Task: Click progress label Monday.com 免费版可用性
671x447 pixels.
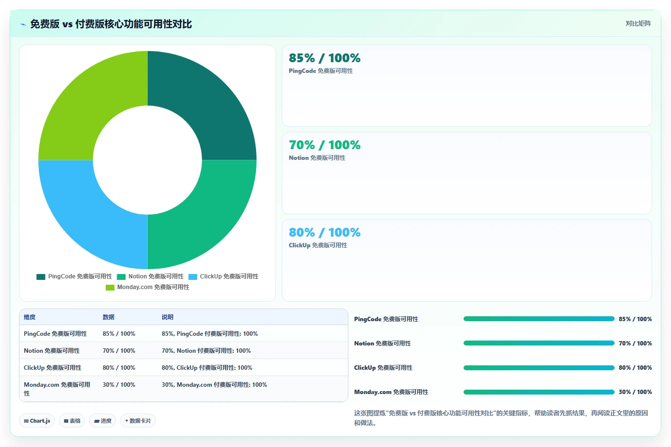Action: pyautogui.click(x=391, y=392)
